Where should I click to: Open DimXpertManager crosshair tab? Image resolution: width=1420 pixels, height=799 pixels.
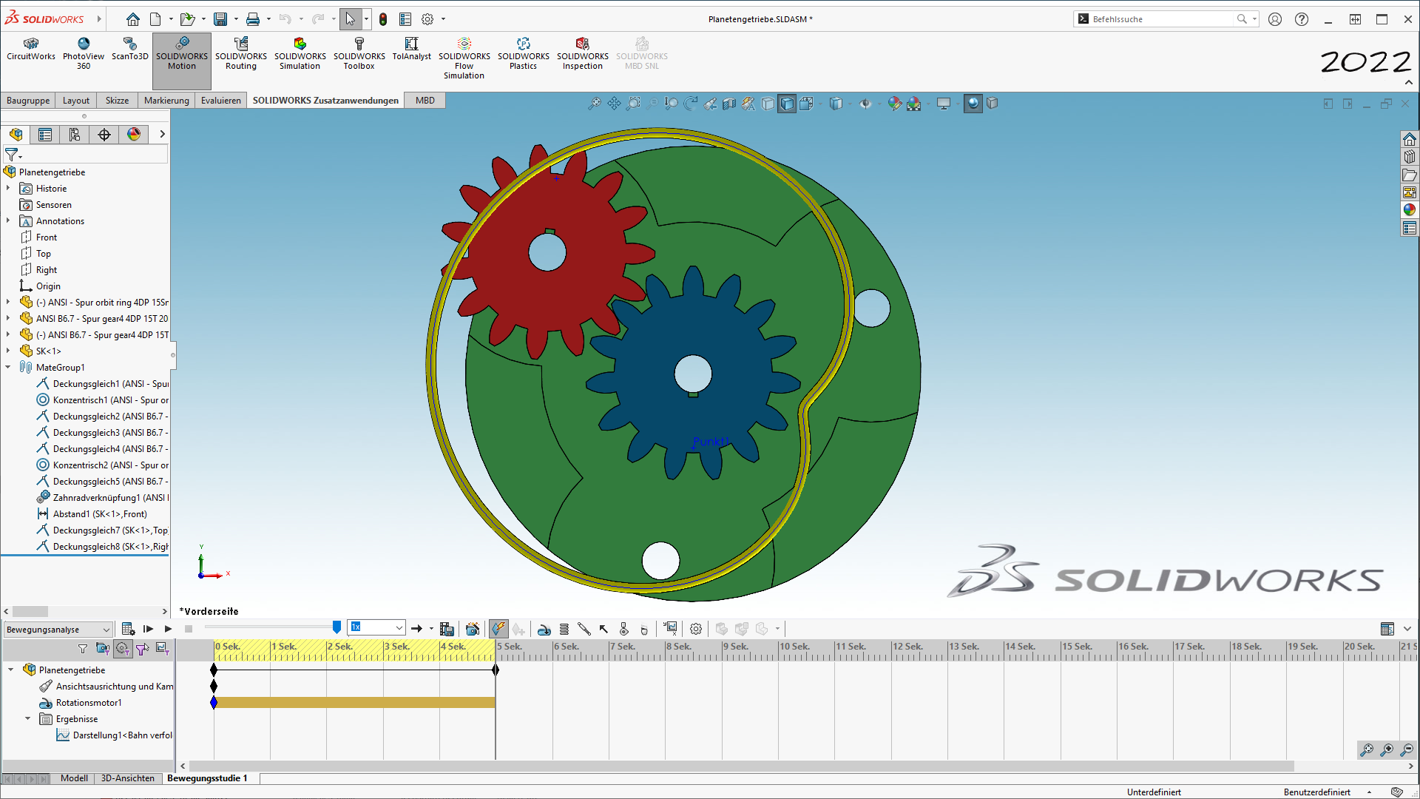(x=104, y=135)
